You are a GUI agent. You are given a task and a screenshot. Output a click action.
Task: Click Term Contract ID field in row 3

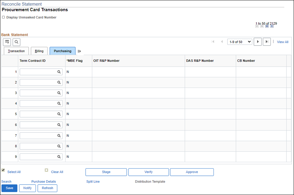tap(38, 93)
